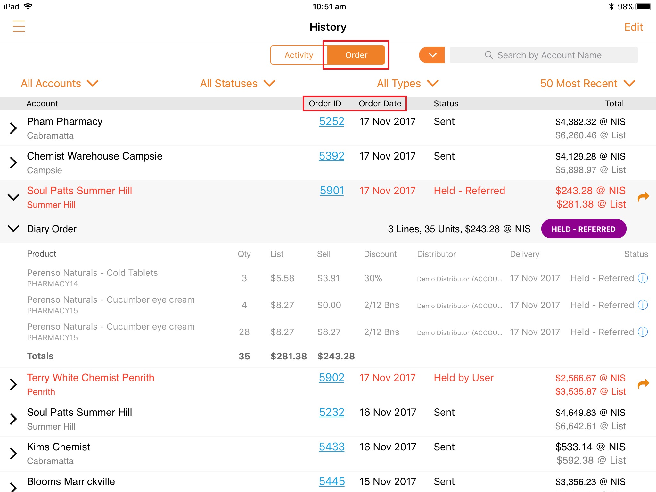Open order ID 5902 link
This screenshot has width=656, height=492.
tap(332, 378)
